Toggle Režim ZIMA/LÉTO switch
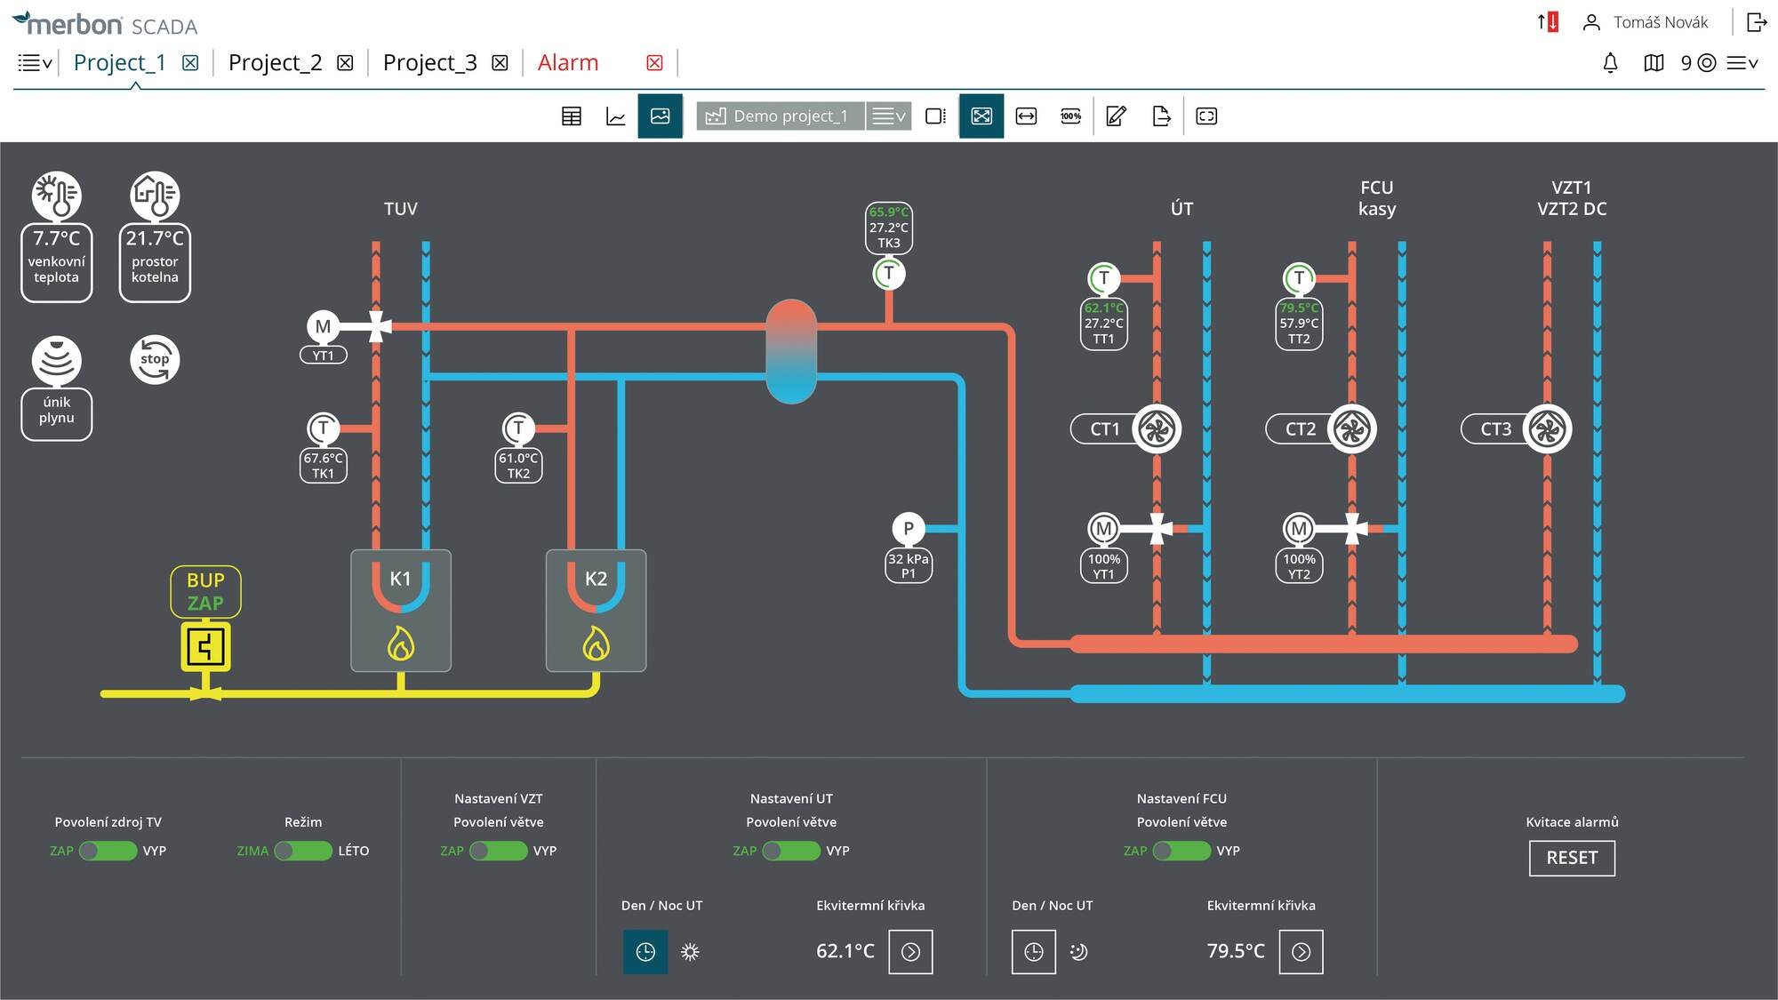 pyautogui.click(x=303, y=851)
